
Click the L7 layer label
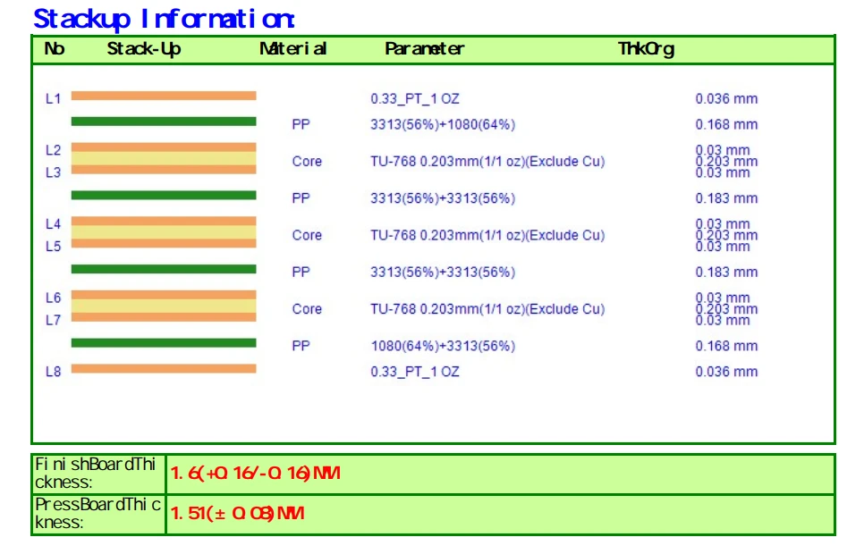(53, 320)
